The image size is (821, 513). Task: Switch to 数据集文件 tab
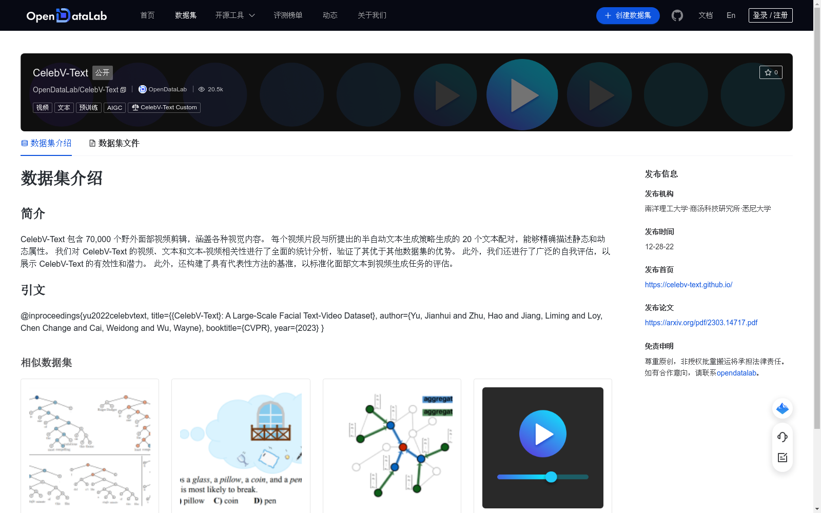pyautogui.click(x=114, y=143)
